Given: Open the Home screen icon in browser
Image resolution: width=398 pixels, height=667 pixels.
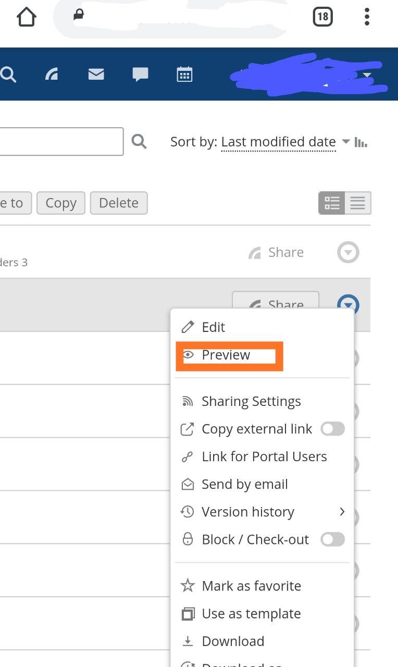Looking at the screenshot, I should click(x=26, y=17).
